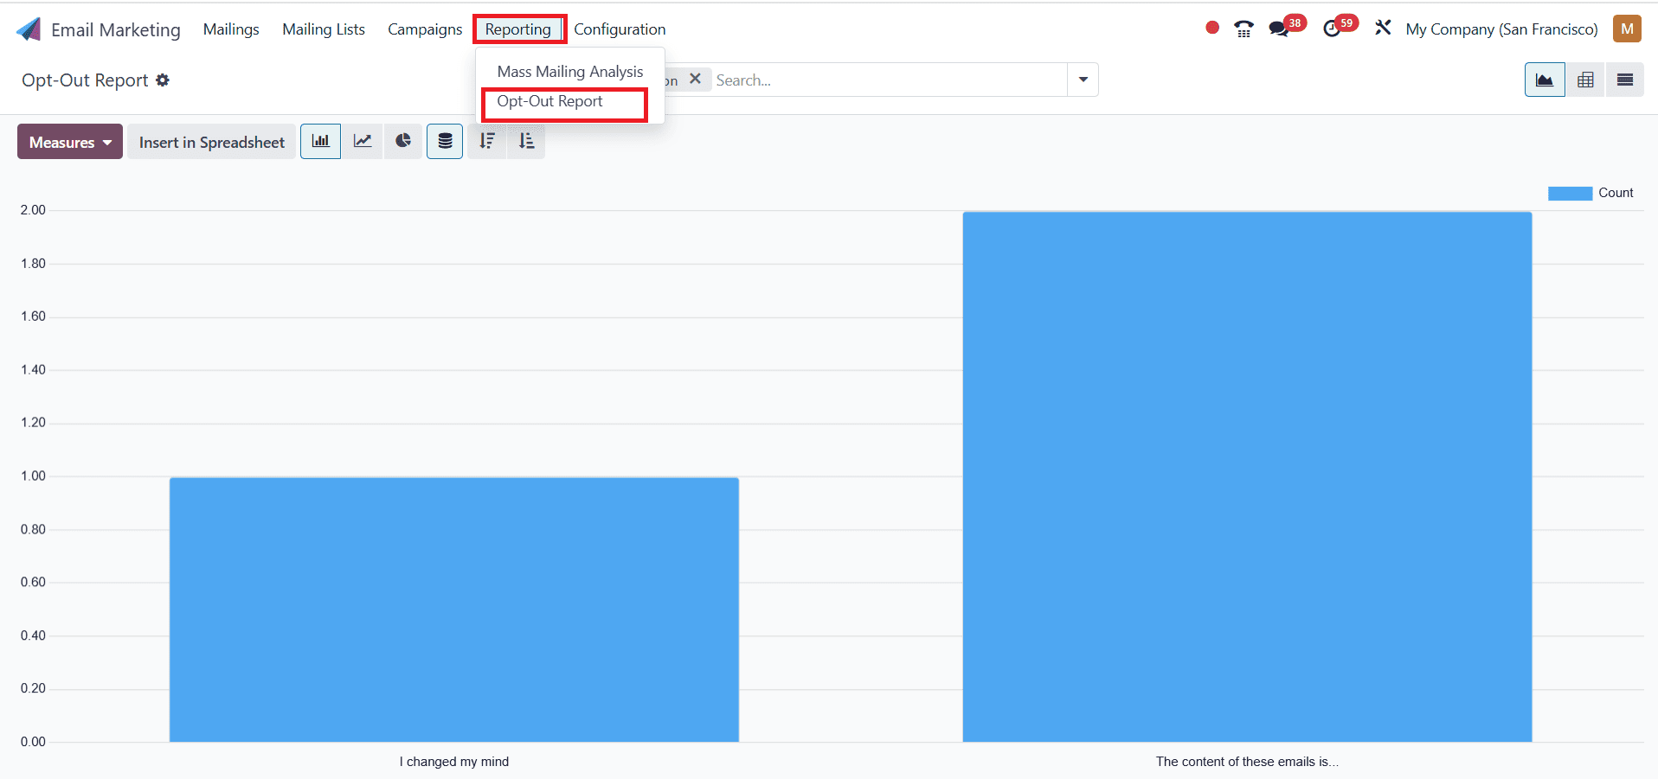Viewport: 1658px width, 779px height.
Task: Click the Email Marketing app logo icon
Action: [29, 29]
